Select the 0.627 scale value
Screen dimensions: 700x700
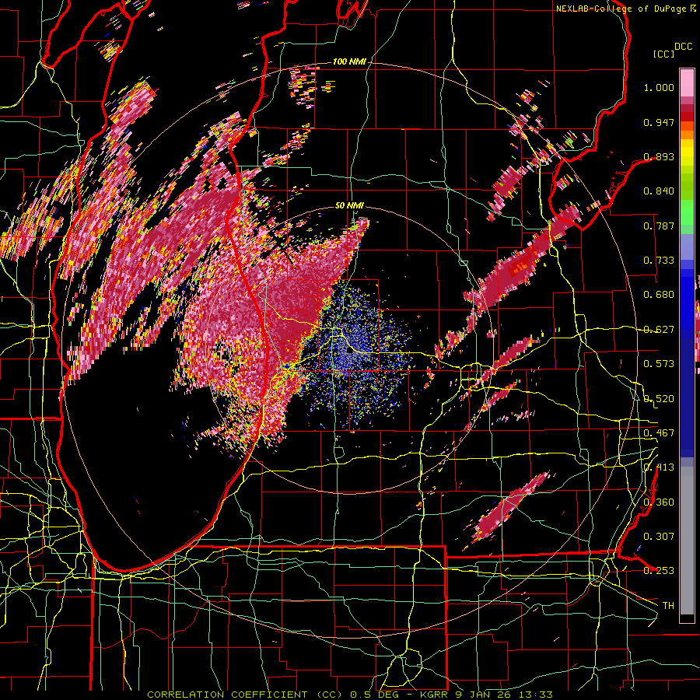pyautogui.click(x=659, y=330)
